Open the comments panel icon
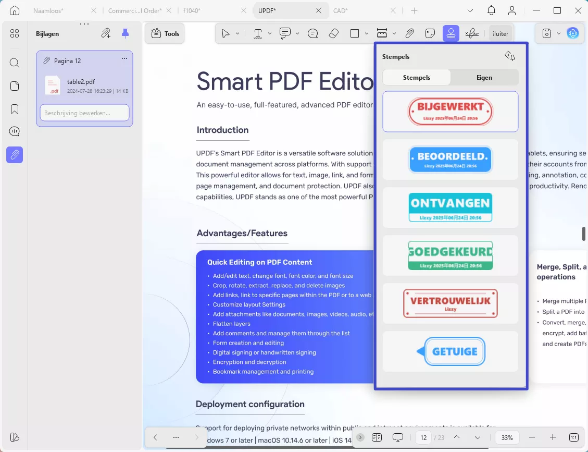The width and height of the screenshot is (588, 452). click(14, 131)
